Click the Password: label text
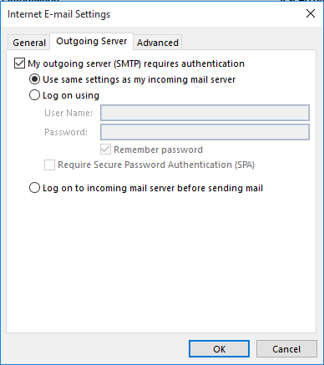This screenshot has width=324, height=365. click(x=66, y=132)
